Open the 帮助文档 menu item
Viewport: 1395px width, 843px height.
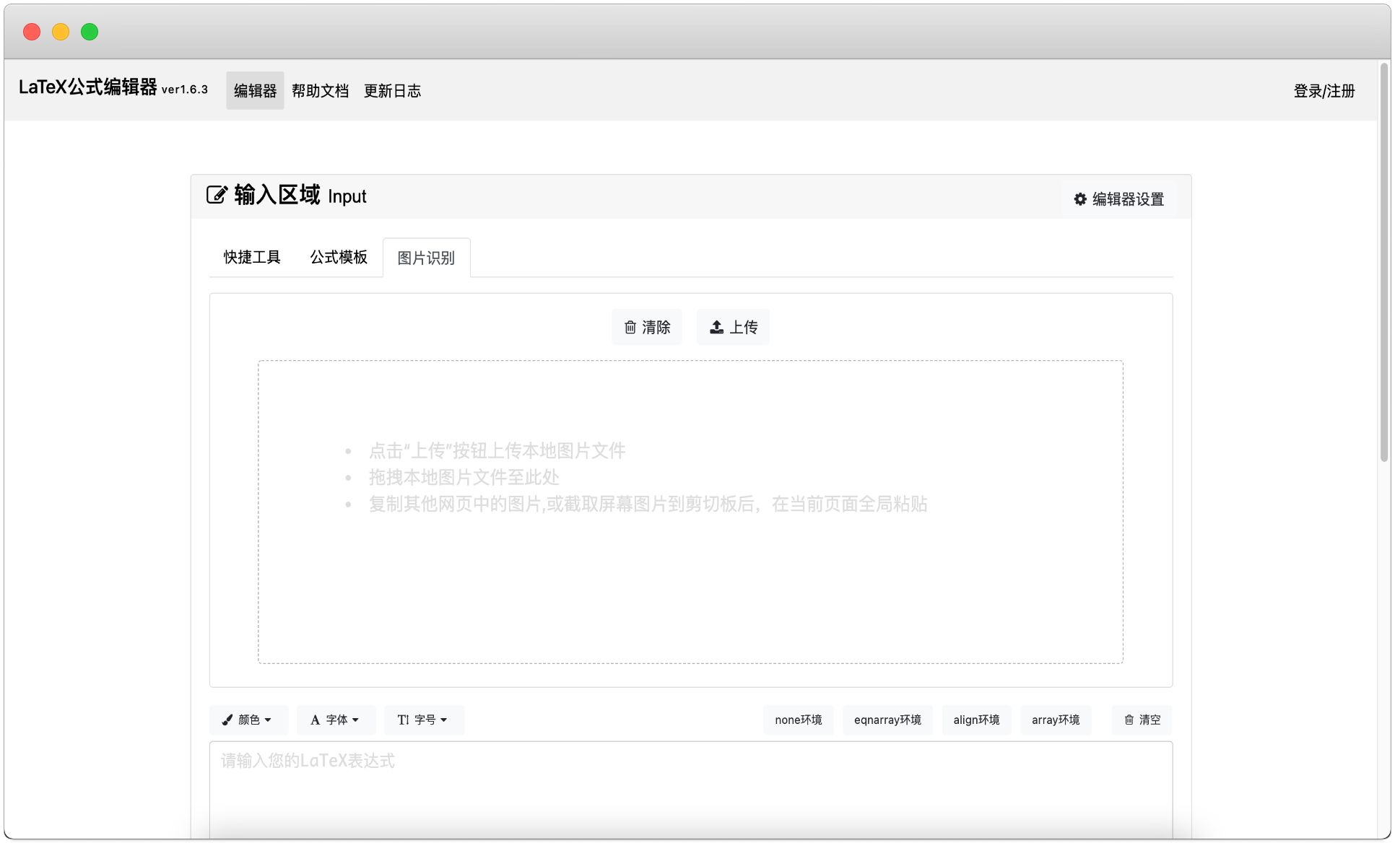coord(320,91)
